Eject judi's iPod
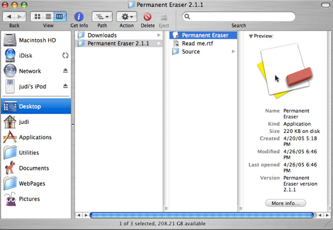 click(65, 86)
